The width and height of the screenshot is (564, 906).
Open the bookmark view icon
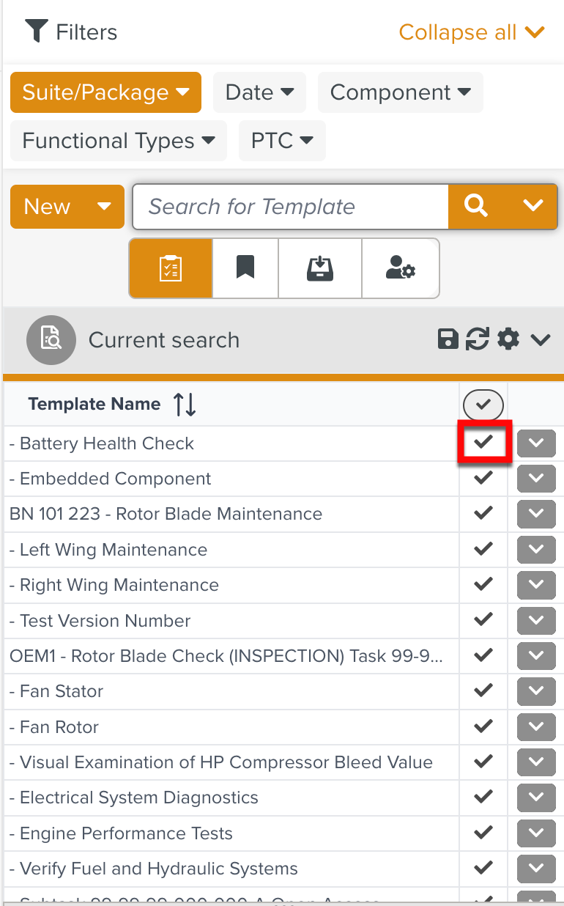coord(245,268)
